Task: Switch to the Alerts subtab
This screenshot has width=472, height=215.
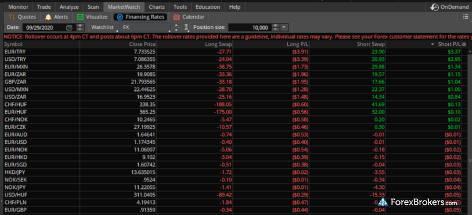Action: tap(56, 17)
